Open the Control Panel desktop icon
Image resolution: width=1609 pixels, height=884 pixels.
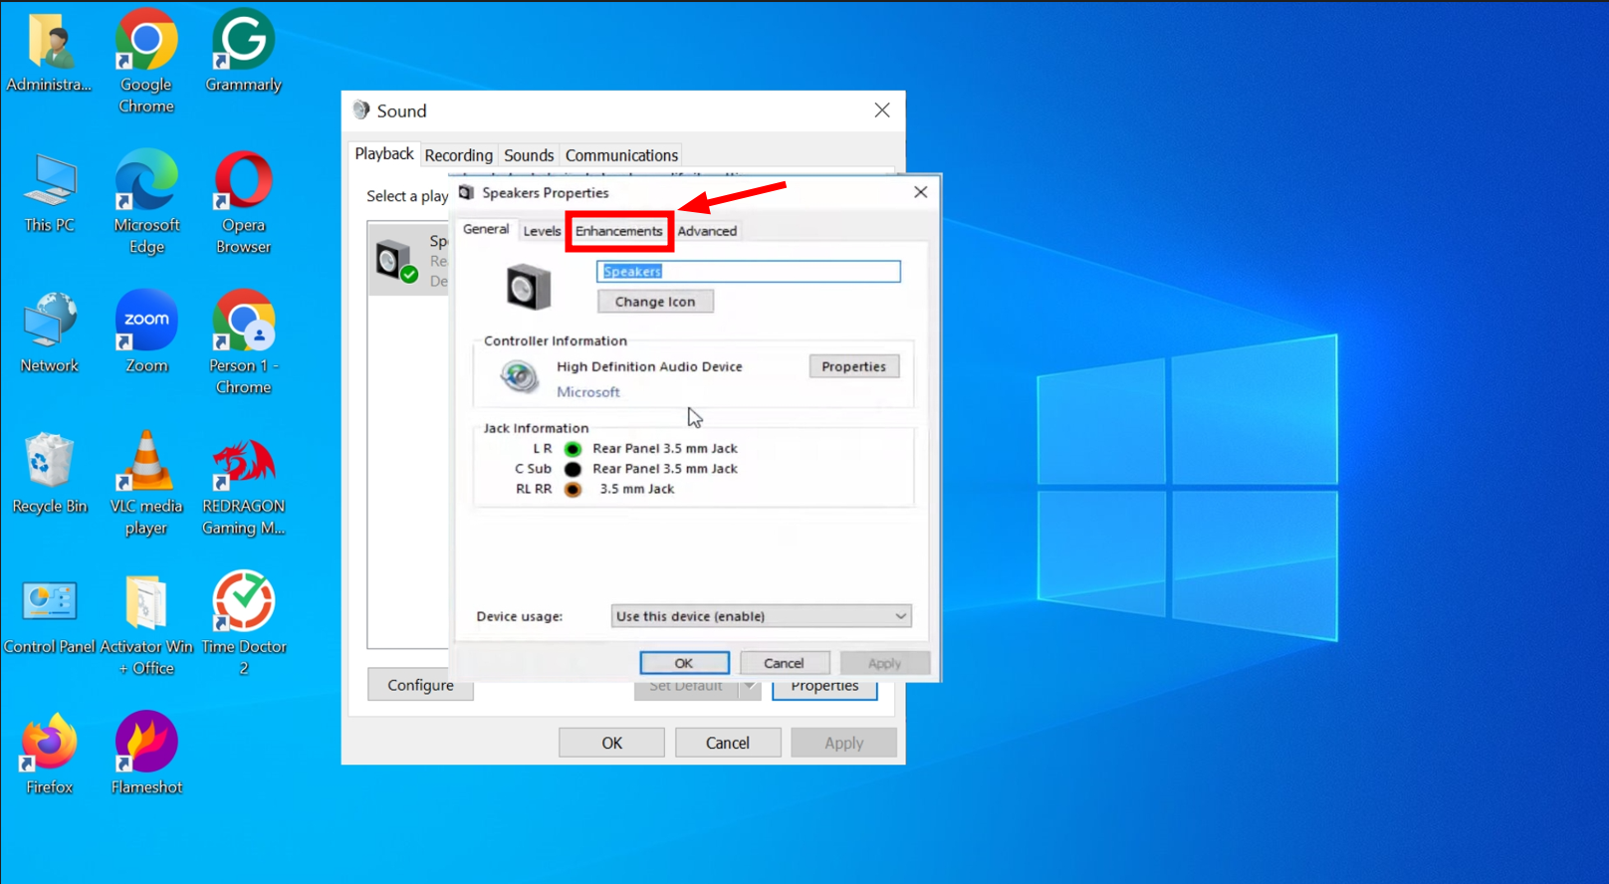pos(49,615)
